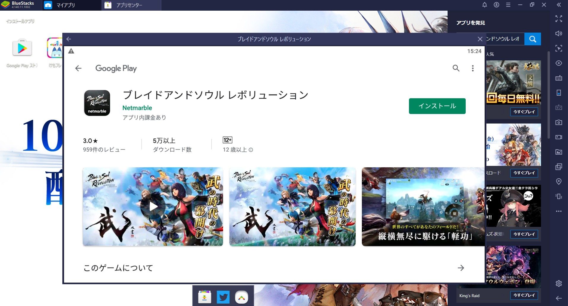Open the BlueStacks account icon

coord(497,5)
